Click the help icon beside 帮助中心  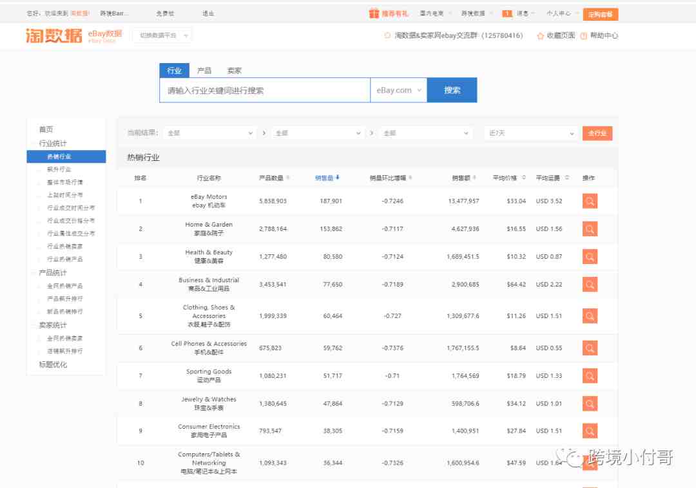584,36
